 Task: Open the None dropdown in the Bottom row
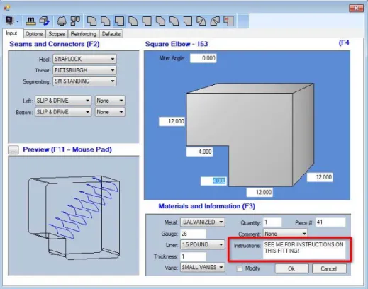pos(110,112)
